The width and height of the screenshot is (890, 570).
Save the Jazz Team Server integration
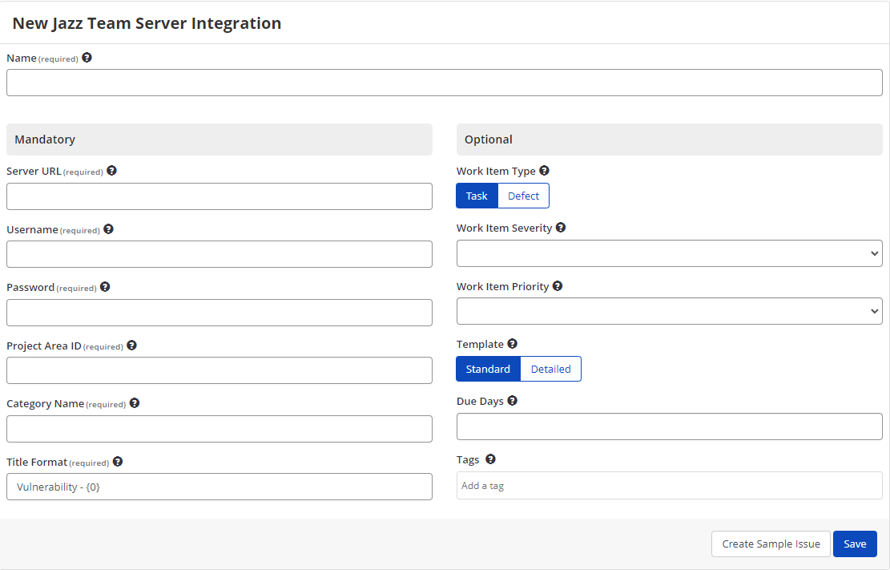pos(855,544)
